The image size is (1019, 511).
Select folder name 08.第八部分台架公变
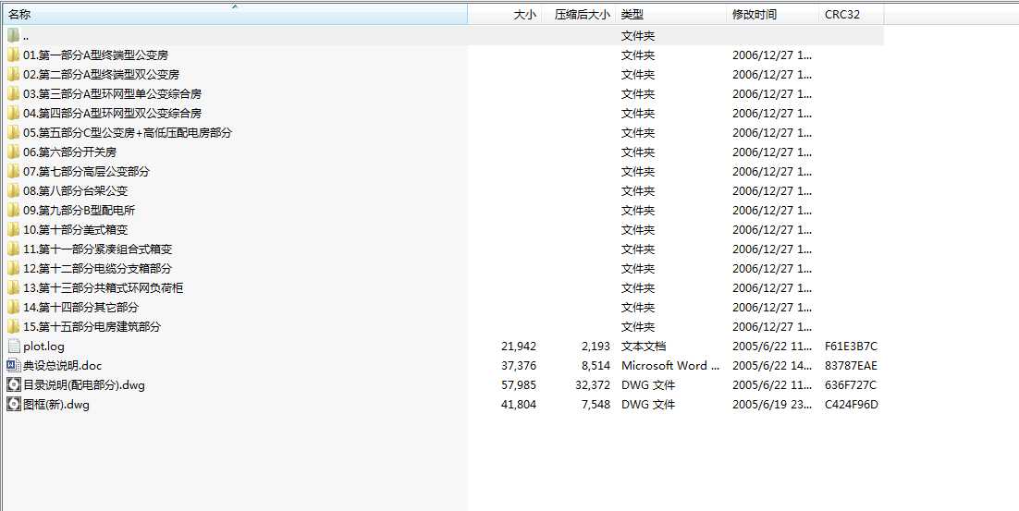pos(76,191)
